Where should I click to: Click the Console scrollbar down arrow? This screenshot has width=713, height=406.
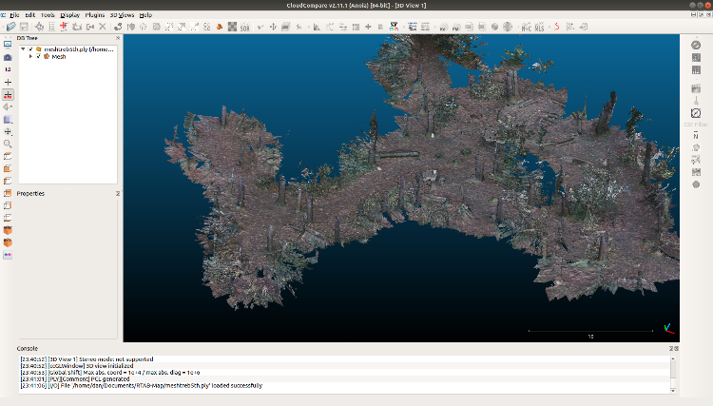point(674,389)
